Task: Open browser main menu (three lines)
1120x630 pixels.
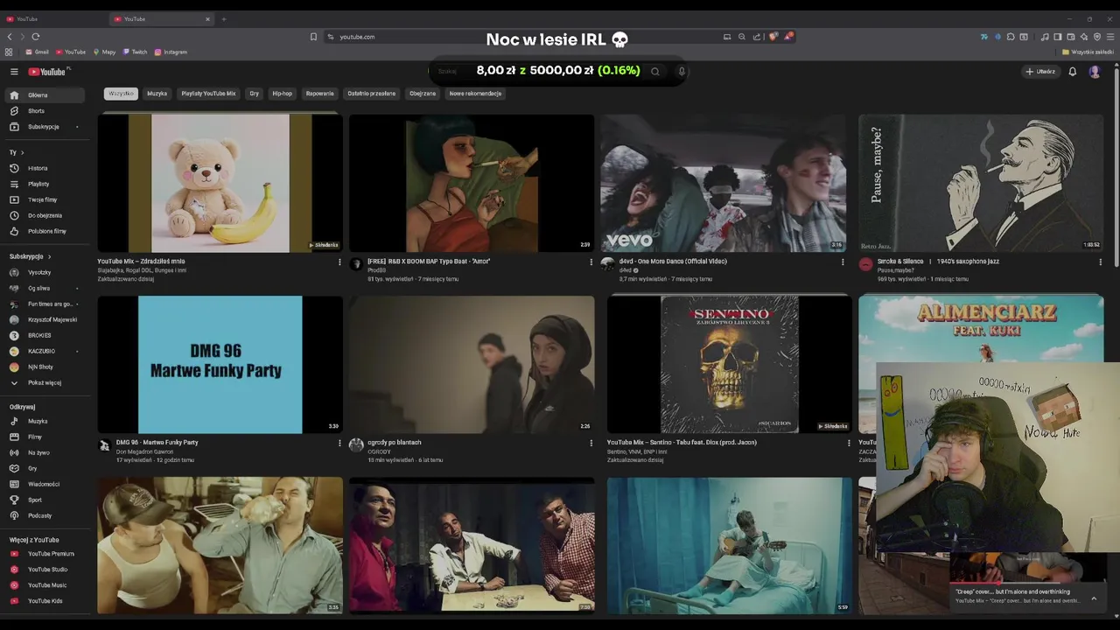Action: click(1111, 37)
